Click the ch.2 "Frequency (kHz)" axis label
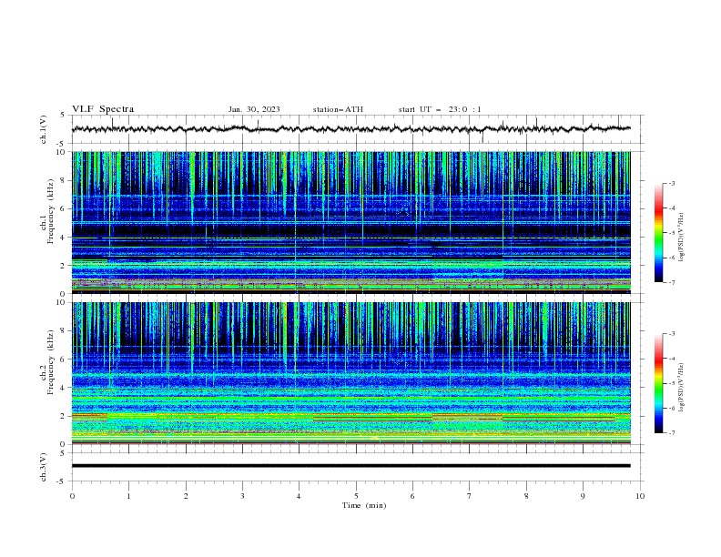Image resolution: width=721 pixels, height=557 pixels. (x=51, y=362)
